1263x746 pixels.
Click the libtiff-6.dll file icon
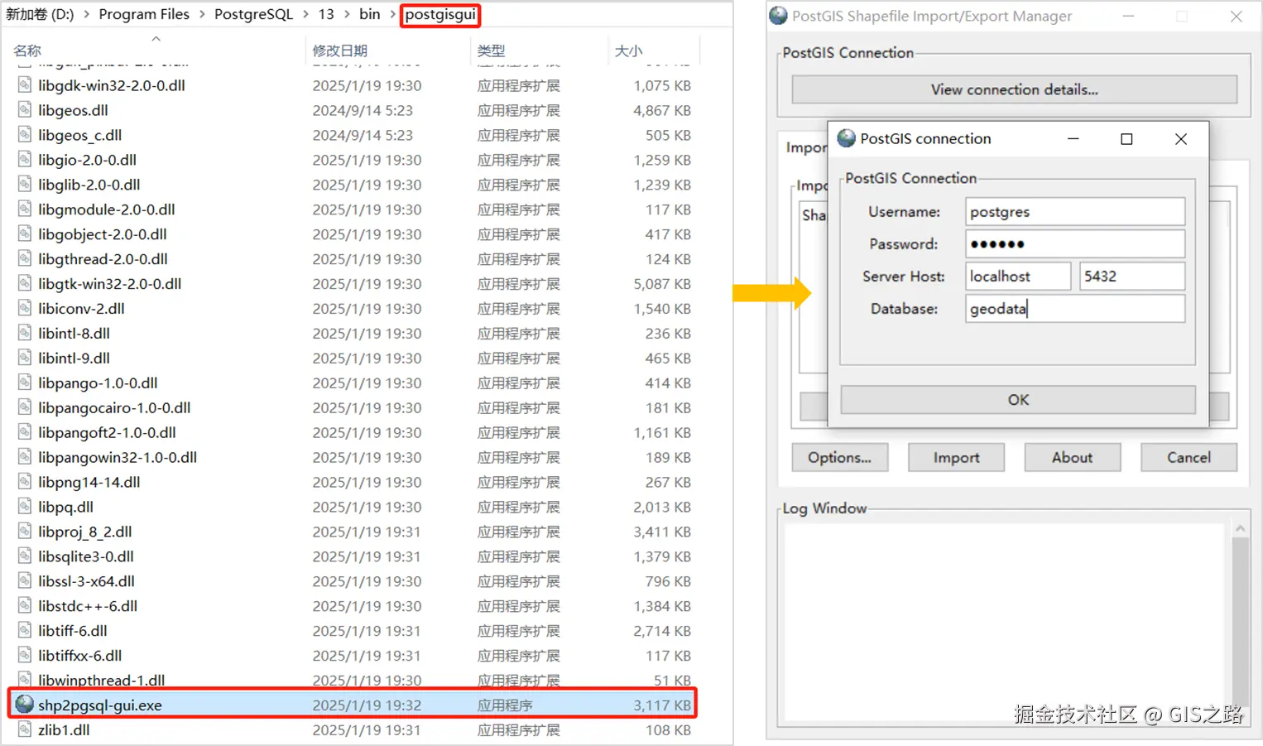tap(25, 630)
